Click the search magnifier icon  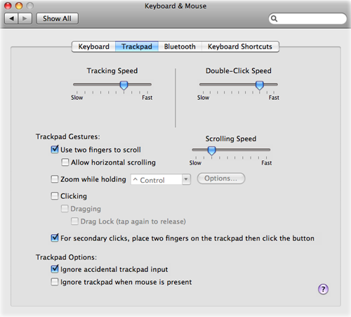point(274,18)
